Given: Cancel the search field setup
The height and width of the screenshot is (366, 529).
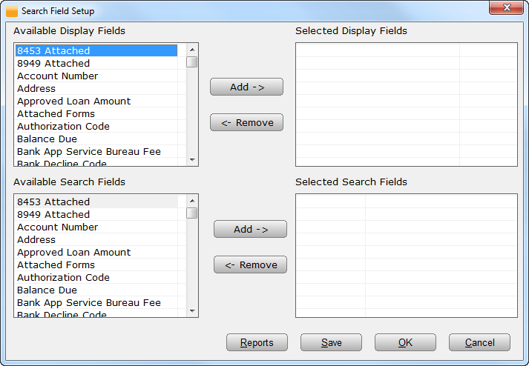Looking at the screenshot, I should click(x=479, y=342).
